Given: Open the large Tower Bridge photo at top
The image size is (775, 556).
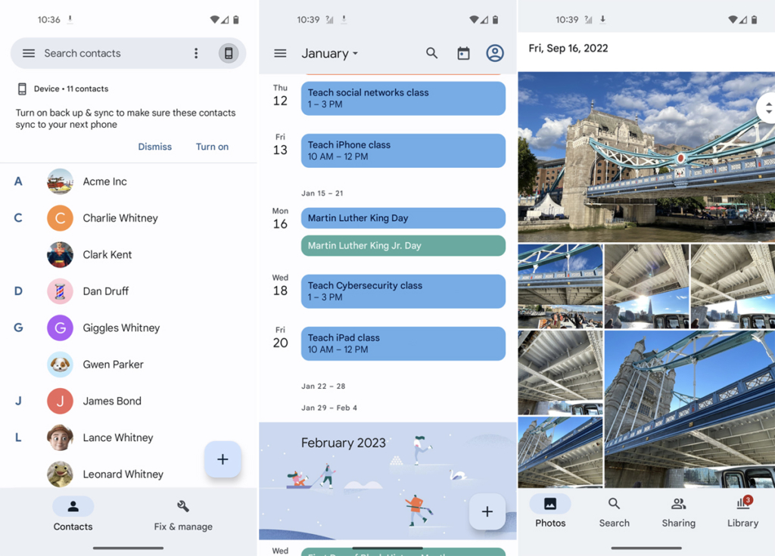Looking at the screenshot, I should point(643,155).
